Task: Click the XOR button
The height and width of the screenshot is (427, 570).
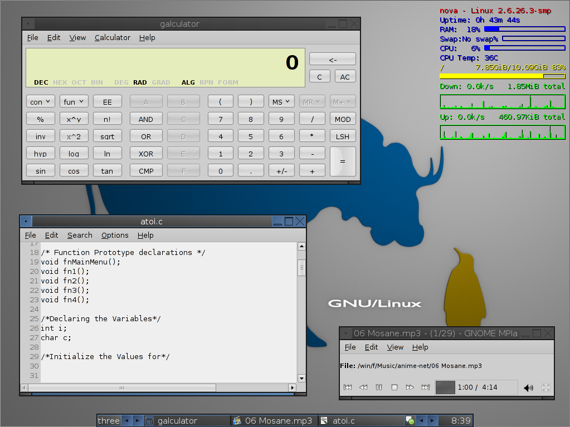Action: [x=146, y=154]
